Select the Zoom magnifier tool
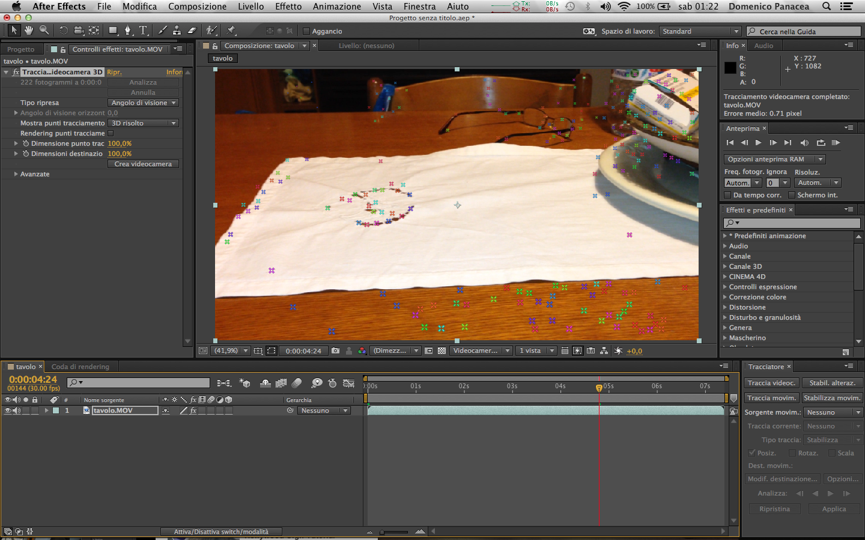This screenshot has height=540, width=865. tap(44, 30)
